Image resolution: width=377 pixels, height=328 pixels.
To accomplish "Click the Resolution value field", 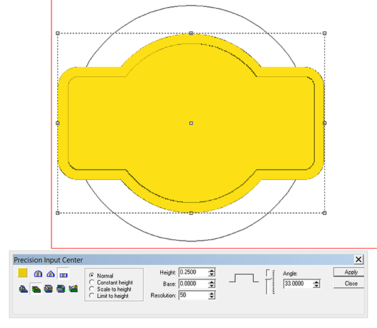I will pyautogui.click(x=194, y=295).
